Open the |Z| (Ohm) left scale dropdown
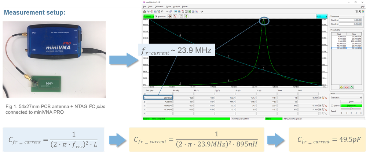This screenshot has width=366, height=152. (x=149, y=16)
